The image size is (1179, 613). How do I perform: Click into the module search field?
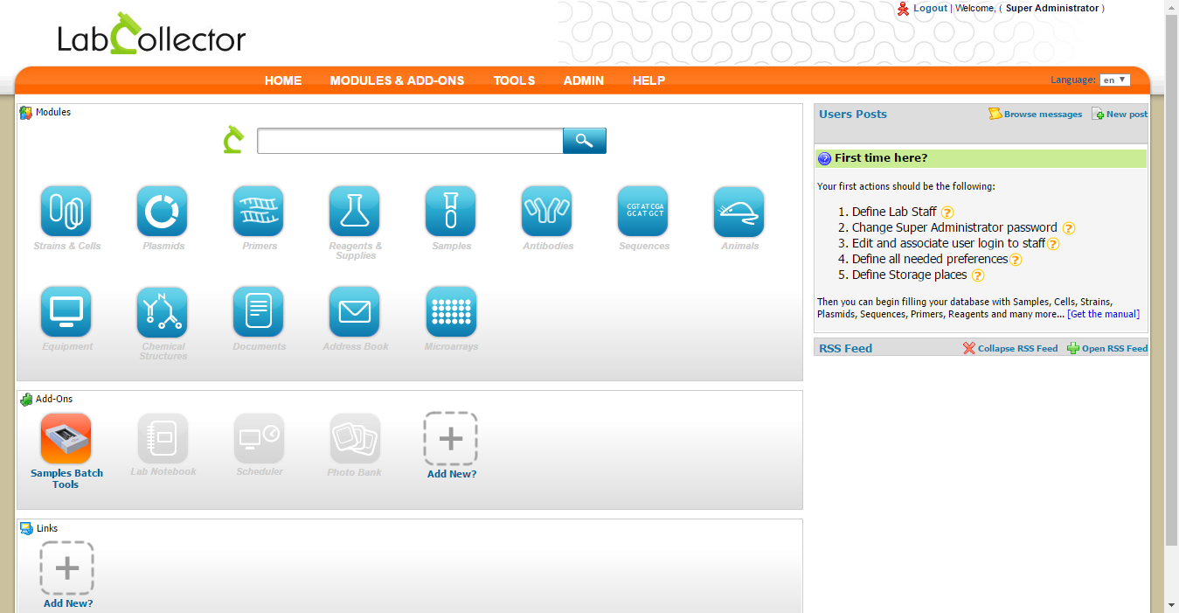(x=410, y=141)
